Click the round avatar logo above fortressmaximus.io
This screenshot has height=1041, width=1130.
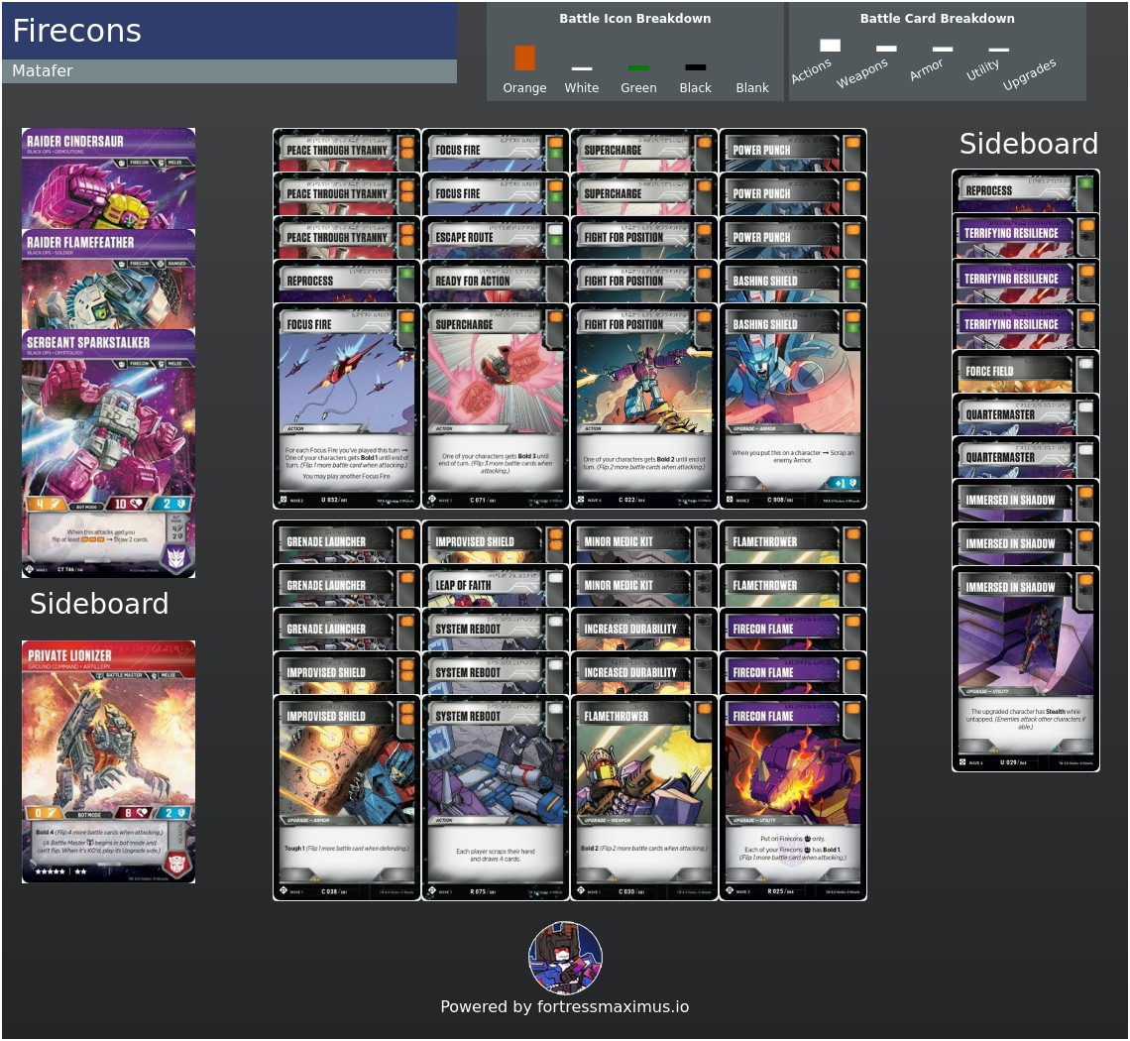pos(565,958)
